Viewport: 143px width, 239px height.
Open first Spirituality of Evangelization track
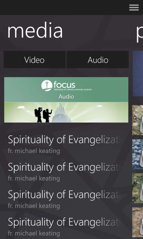[x=64, y=140]
